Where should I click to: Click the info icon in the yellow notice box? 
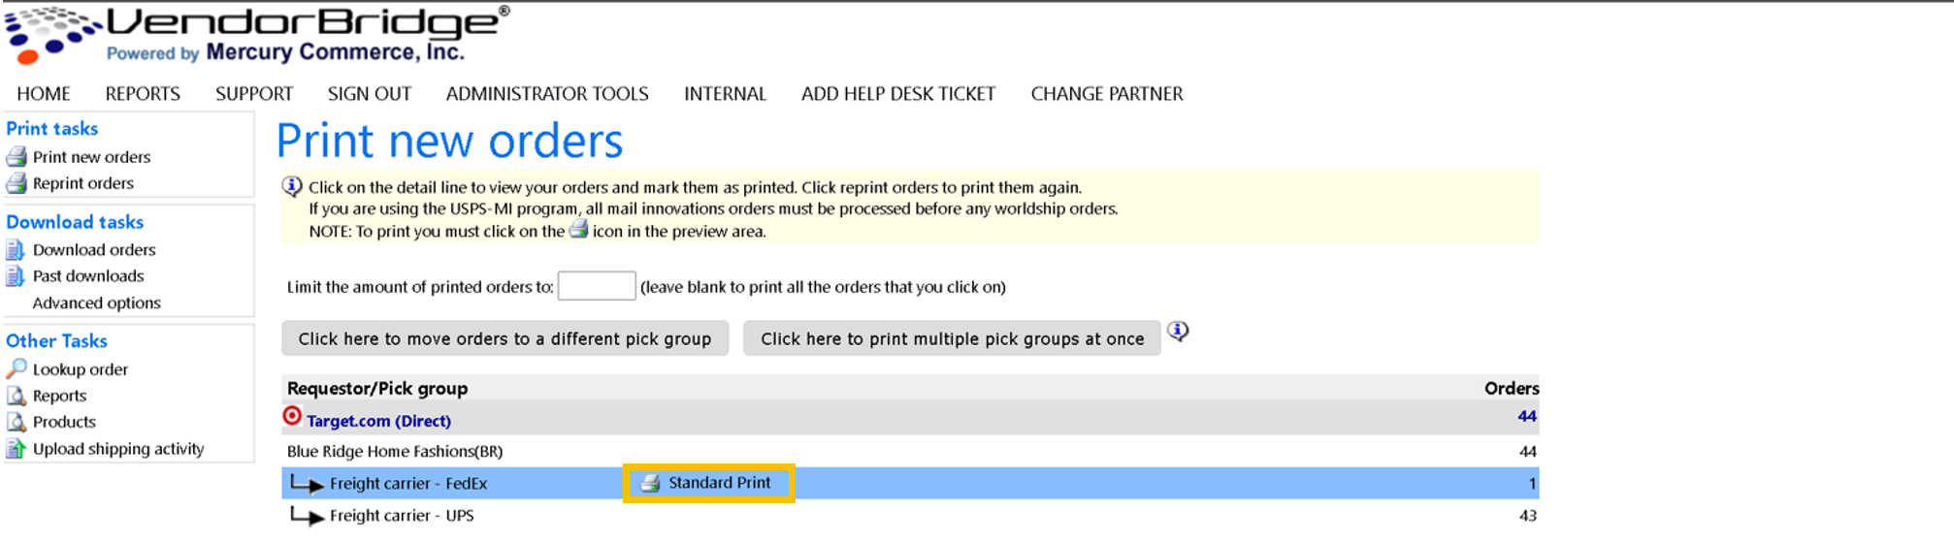coord(292,186)
